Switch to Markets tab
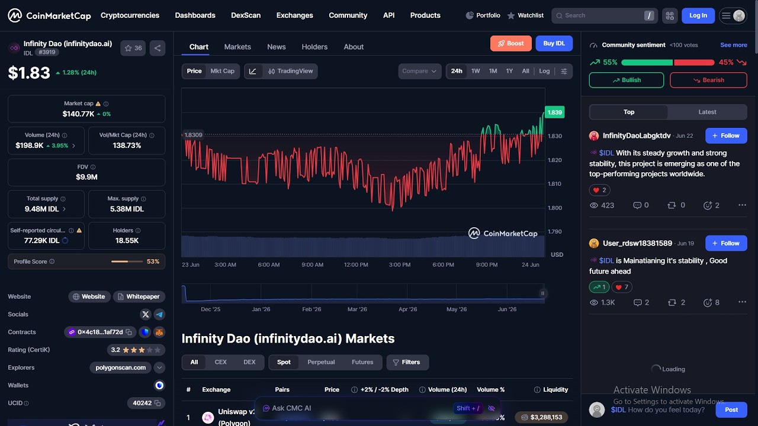 click(x=237, y=47)
